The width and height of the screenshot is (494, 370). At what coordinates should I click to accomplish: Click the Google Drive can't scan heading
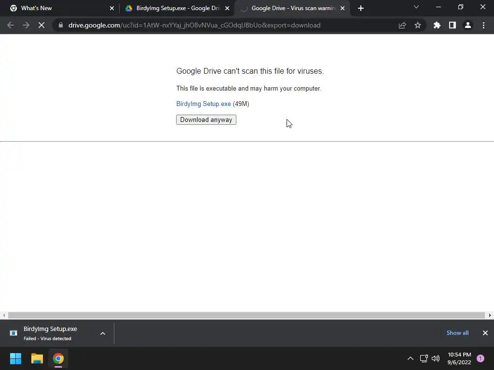click(x=250, y=71)
